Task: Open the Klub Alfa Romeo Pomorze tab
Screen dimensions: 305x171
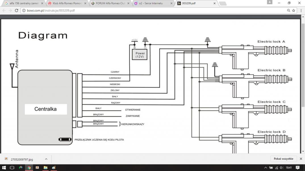Action: pos(67,3)
